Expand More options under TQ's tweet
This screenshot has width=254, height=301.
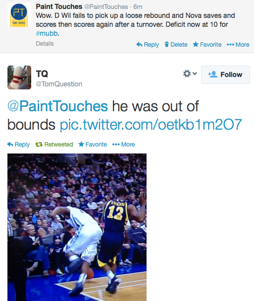tap(123, 145)
